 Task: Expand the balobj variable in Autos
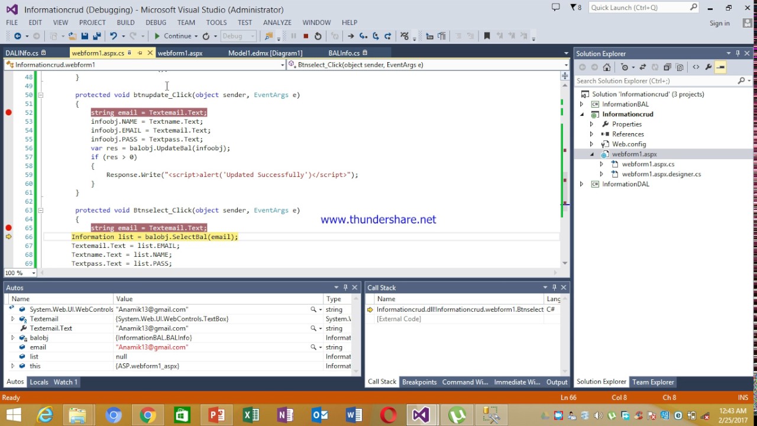coord(12,338)
